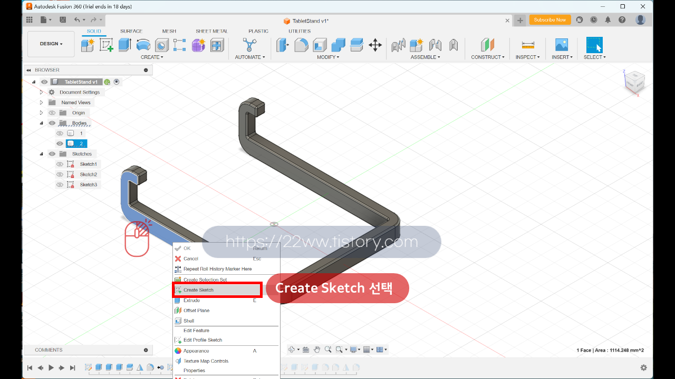
Task: Expand the Named Views node
Action: [41, 103]
